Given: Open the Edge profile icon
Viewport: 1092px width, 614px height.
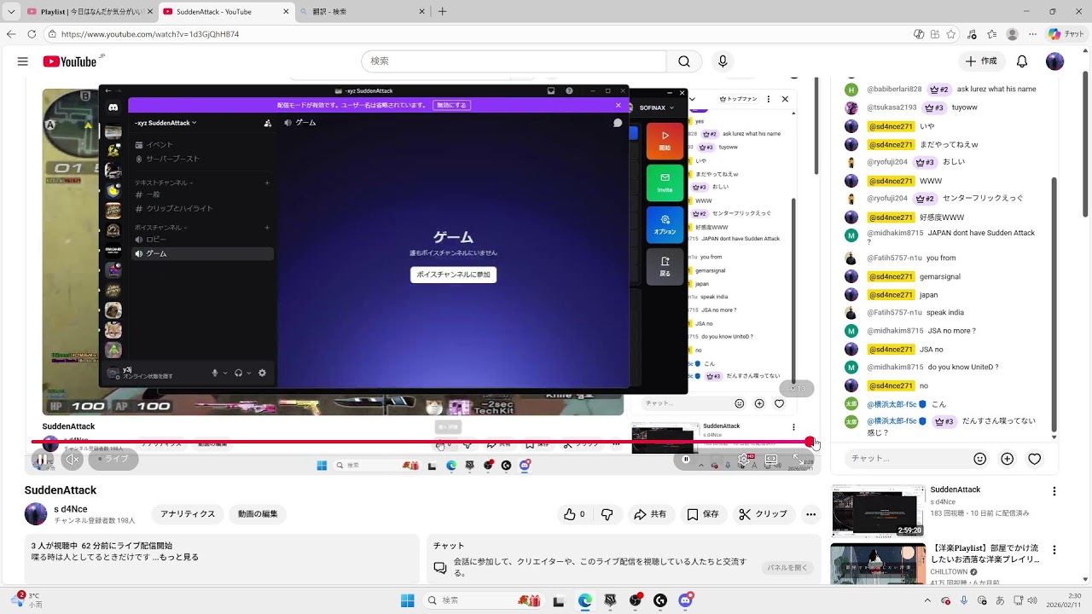Looking at the screenshot, I should 1013,34.
